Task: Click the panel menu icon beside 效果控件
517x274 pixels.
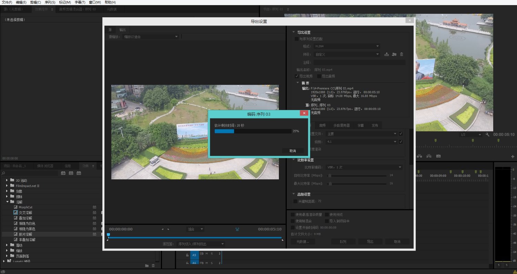Action: (x=52, y=9)
